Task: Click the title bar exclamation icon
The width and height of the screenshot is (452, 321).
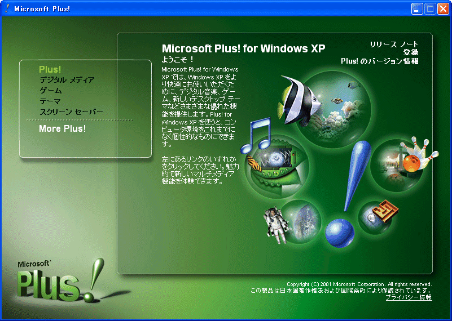Action: click(7, 8)
